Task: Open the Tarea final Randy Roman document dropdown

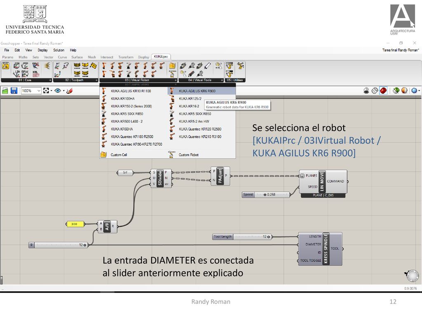Action: point(401,50)
